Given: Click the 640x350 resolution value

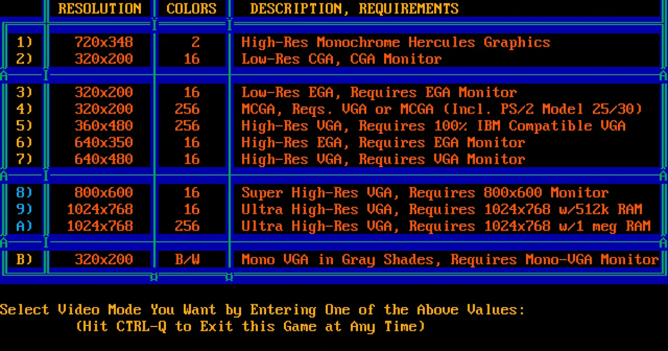Looking at the screenshot, I should 104,143.
